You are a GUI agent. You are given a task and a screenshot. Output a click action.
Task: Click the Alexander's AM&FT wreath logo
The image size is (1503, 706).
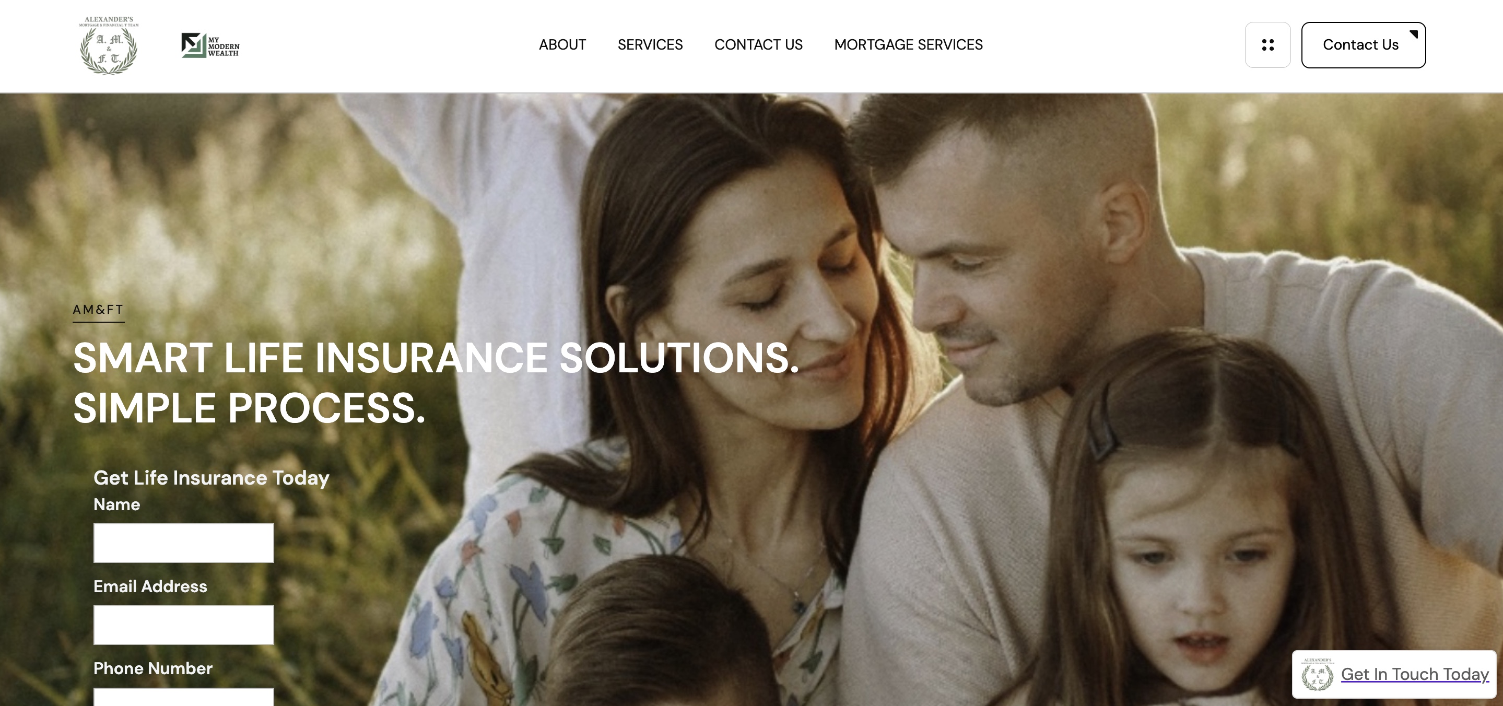[109, 45]
